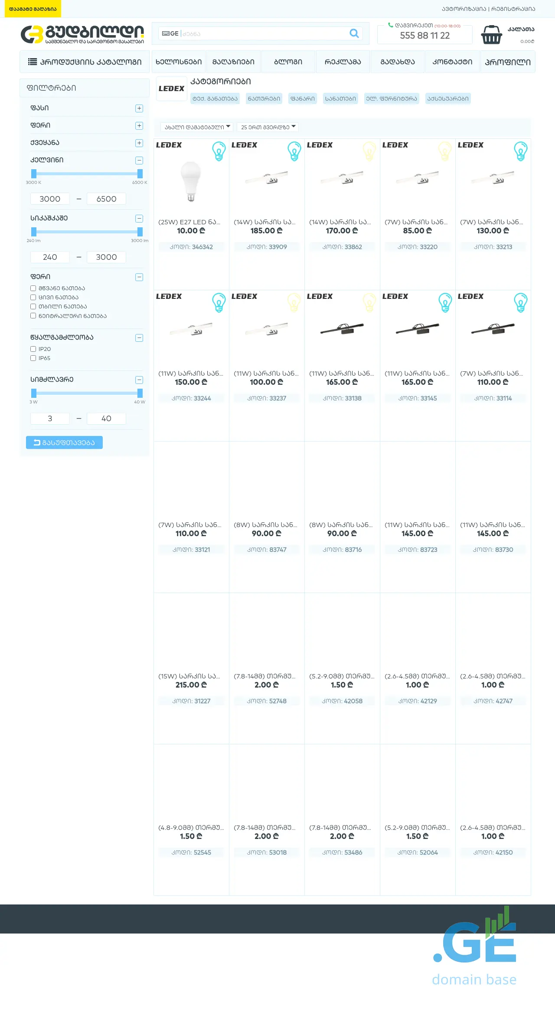Enable the IP20 waterproof filter checkbox
Screen dimensions: 555x1032
tap(33, 349)
